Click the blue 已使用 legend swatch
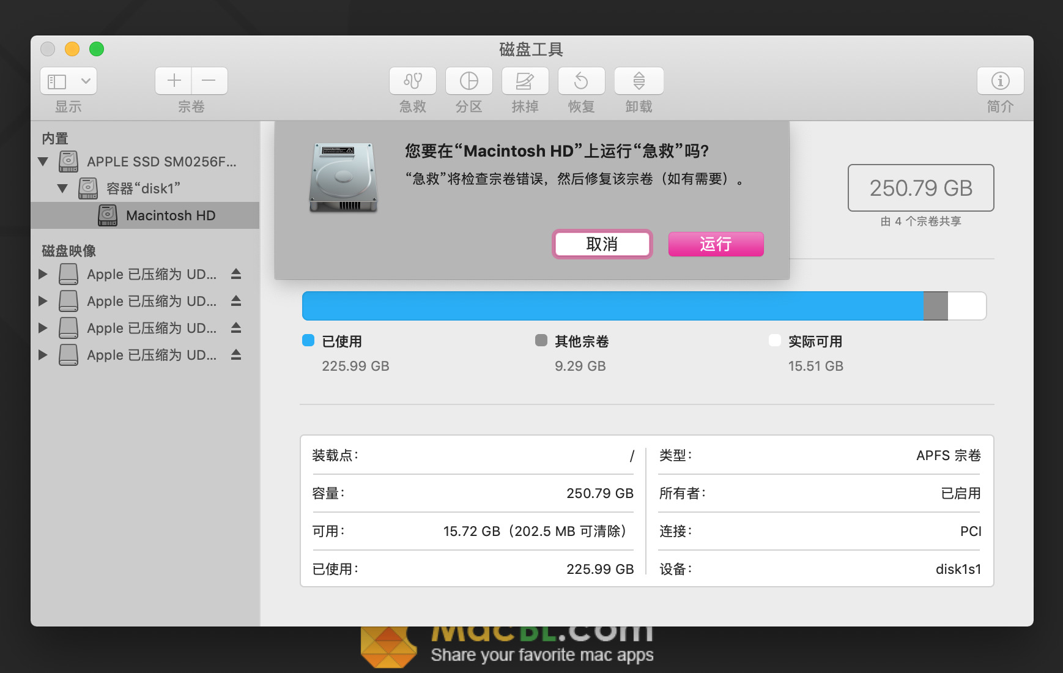 [308, 341]
